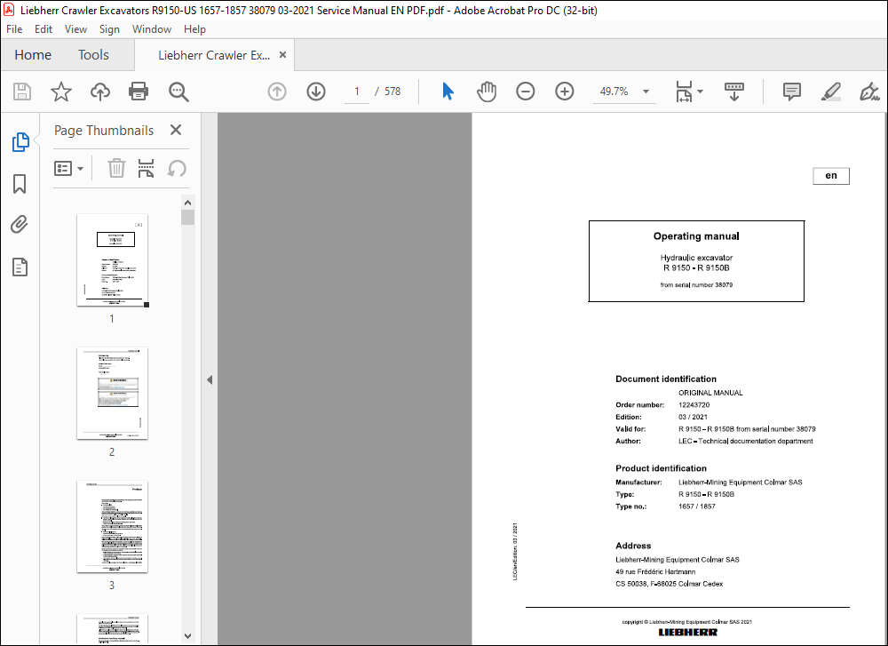The width and height of the screenshot is (888, 646).
Task: Open the Help menu
Action: point(194,29)
